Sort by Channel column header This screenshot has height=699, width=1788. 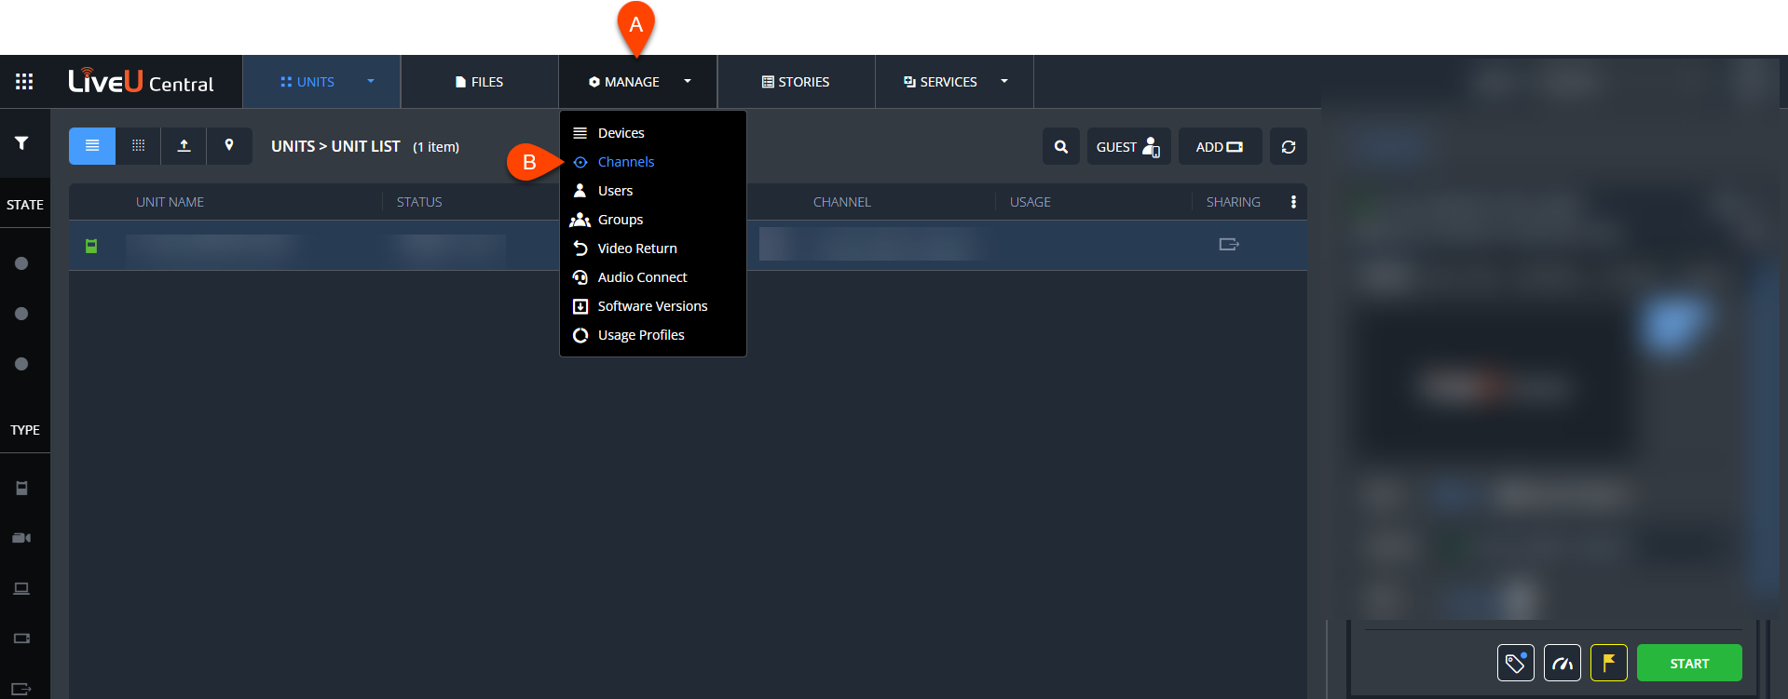click(x=841, y=202)
